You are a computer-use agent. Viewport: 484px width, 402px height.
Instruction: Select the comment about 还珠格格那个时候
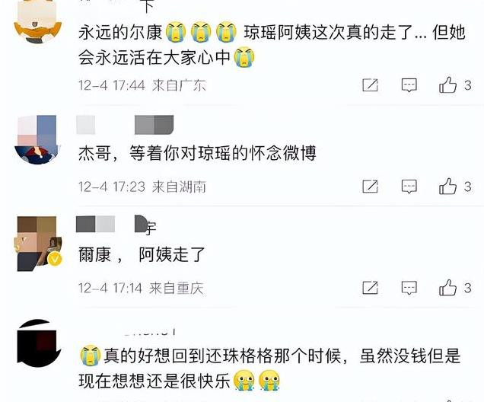pyautogui.click(x=270, y=368)
